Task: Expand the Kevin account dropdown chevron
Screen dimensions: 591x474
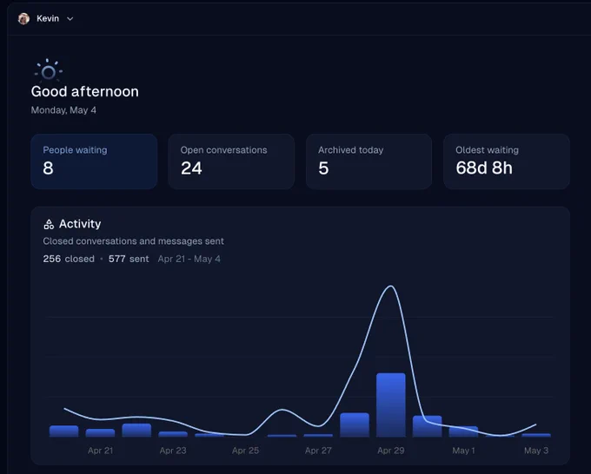Action: [70, 19]
